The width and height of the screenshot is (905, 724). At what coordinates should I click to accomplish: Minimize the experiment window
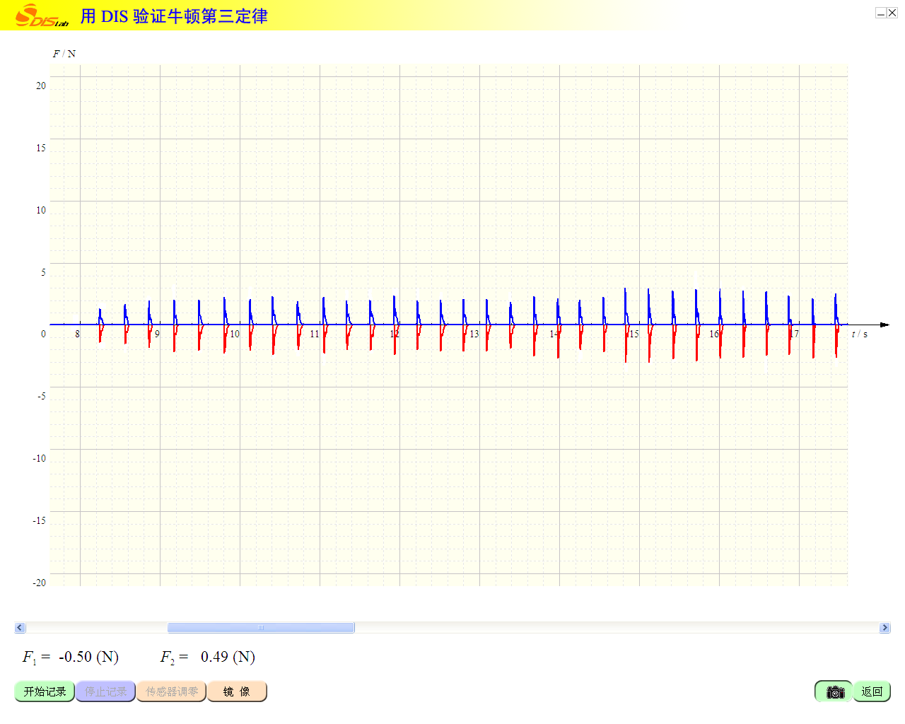click(x=881, y=13)
